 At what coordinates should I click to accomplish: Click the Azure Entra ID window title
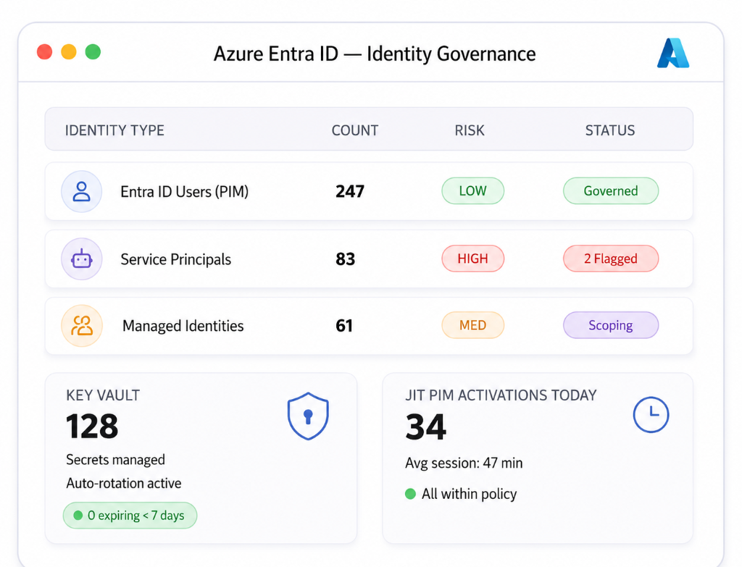375,54
